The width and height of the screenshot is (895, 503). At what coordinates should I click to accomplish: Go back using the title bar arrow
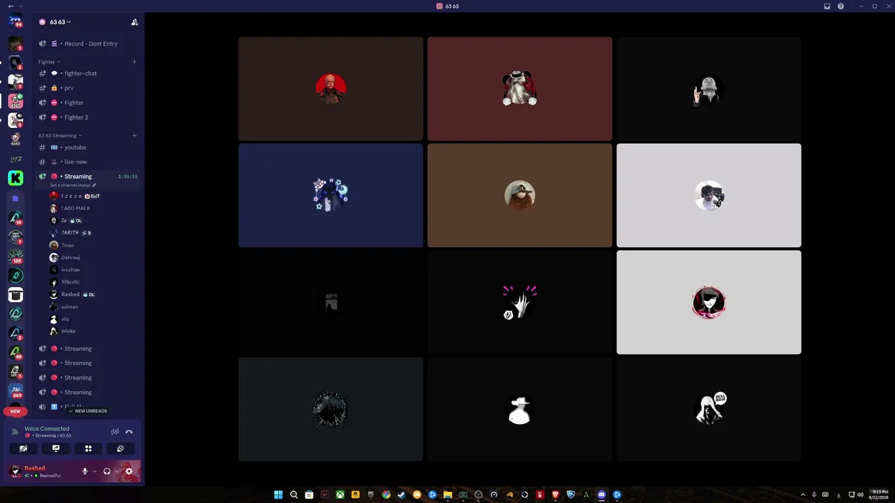pyautogui.click(x=10, y=6)
